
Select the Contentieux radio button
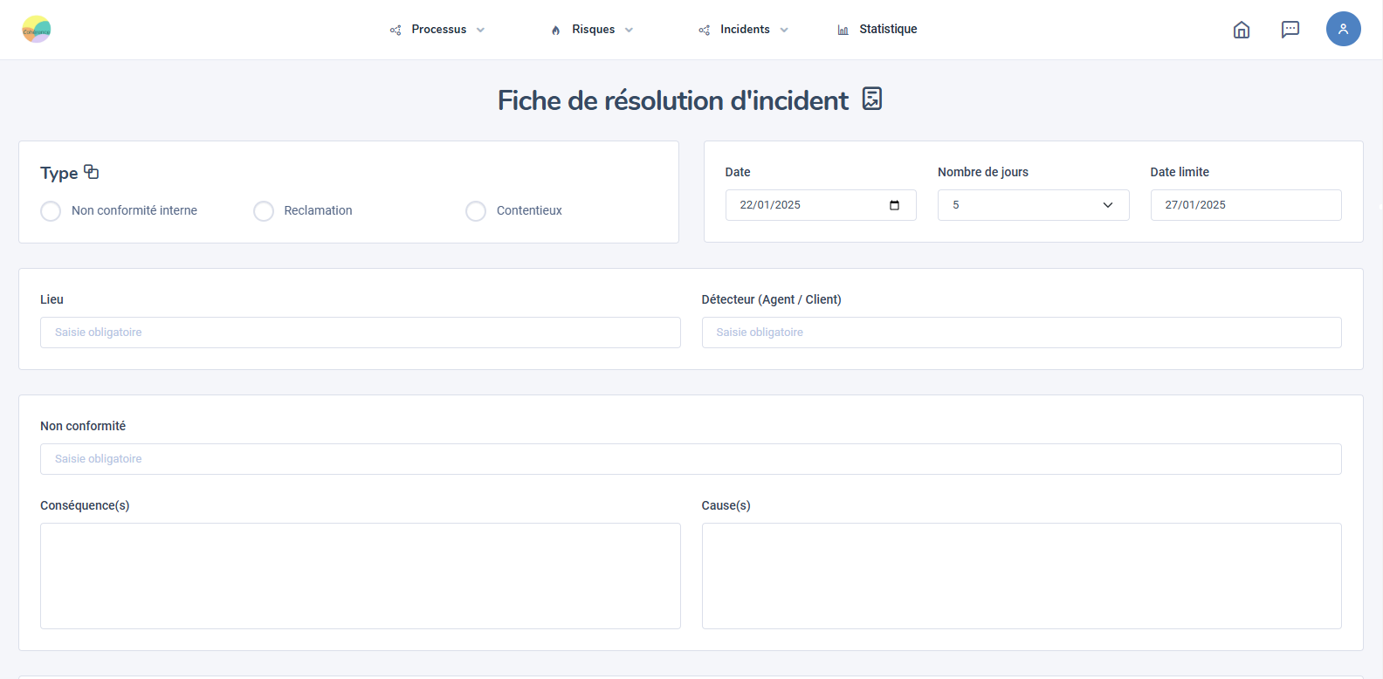(x=476, y=211)
